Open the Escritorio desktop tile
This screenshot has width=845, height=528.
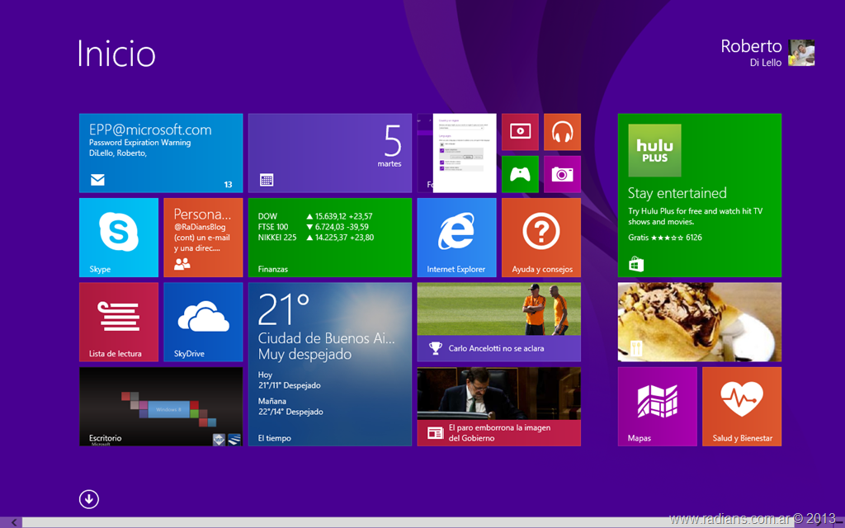point(161,406)
